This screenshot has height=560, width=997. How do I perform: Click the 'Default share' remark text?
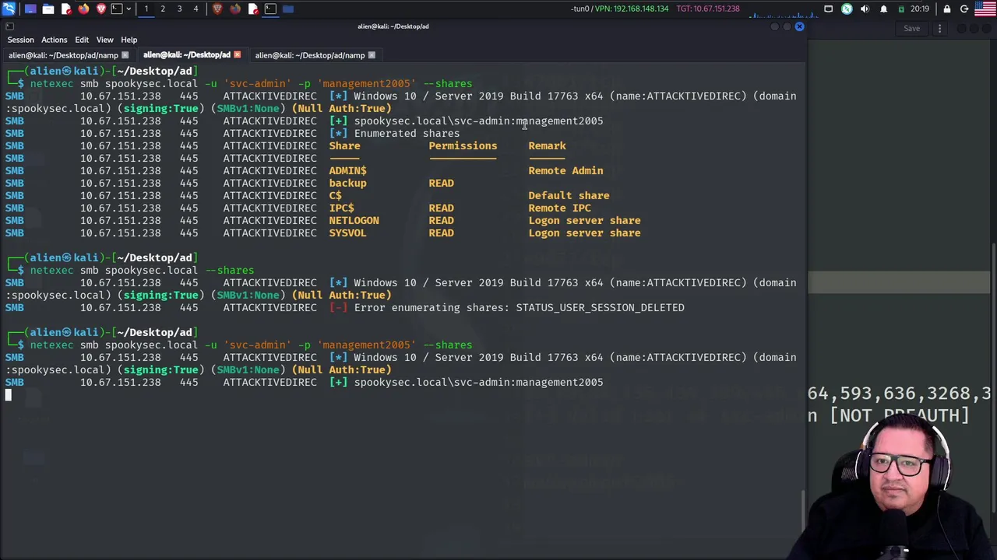coord(569,195)
